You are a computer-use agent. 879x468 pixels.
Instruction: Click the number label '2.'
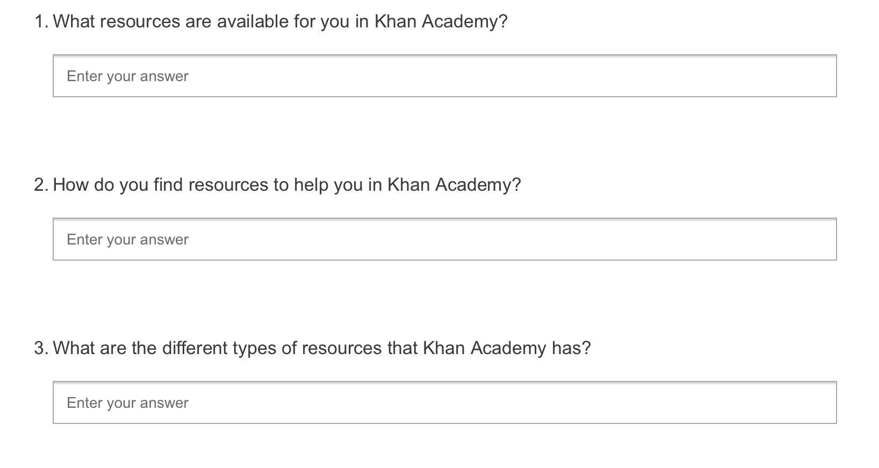(41, 185)
